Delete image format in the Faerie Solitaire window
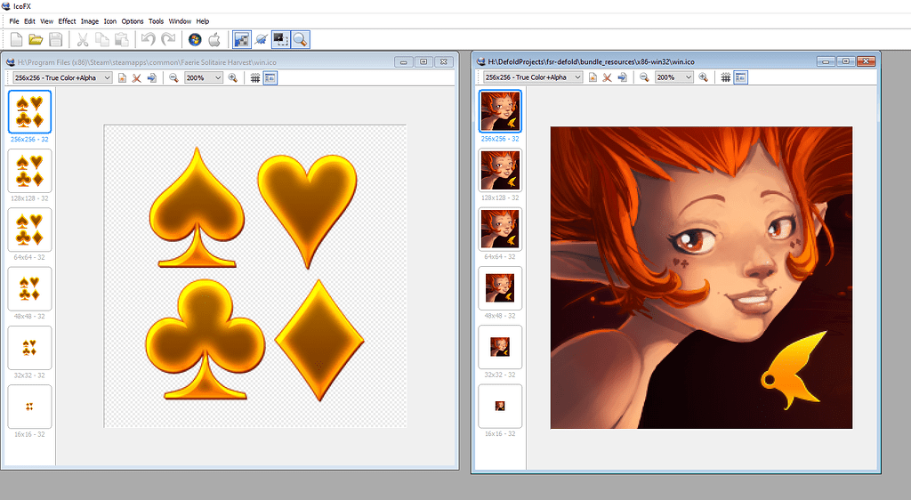Image resolution: width=911 pixels, height=500 pixels. click(137, 78)
